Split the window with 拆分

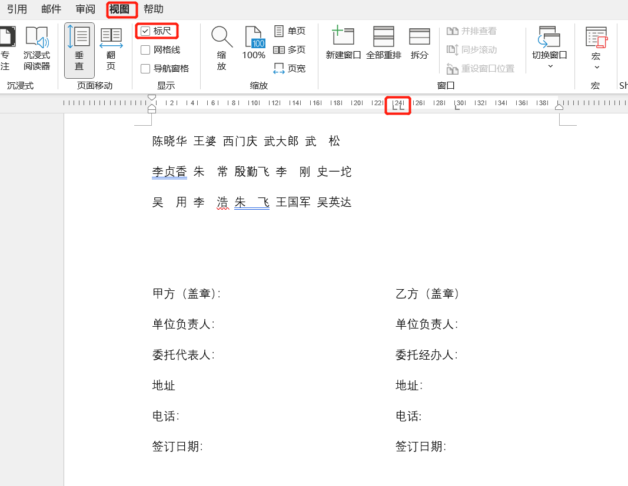pyautogui.click(x=419, y=43)
